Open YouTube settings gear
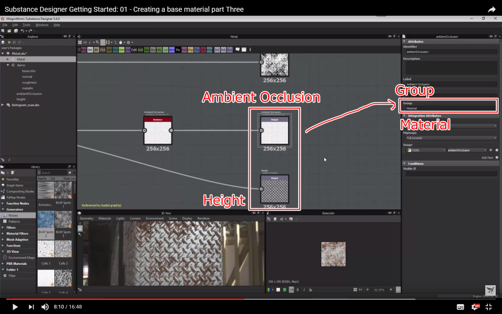The image size is (502, 314). pyautogui.click(x=475, y=307)
